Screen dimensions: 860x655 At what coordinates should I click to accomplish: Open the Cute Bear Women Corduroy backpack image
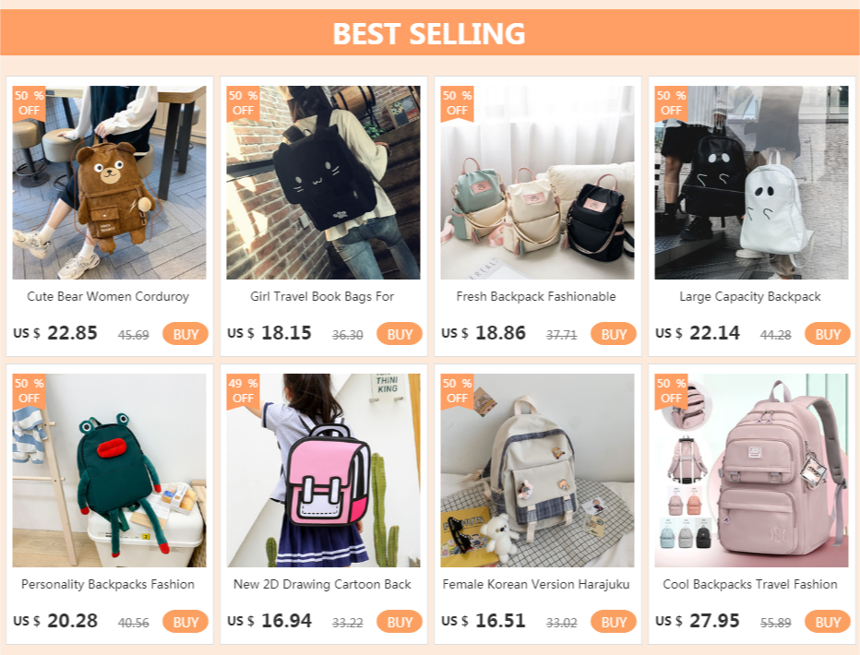(x=109, y=183)
